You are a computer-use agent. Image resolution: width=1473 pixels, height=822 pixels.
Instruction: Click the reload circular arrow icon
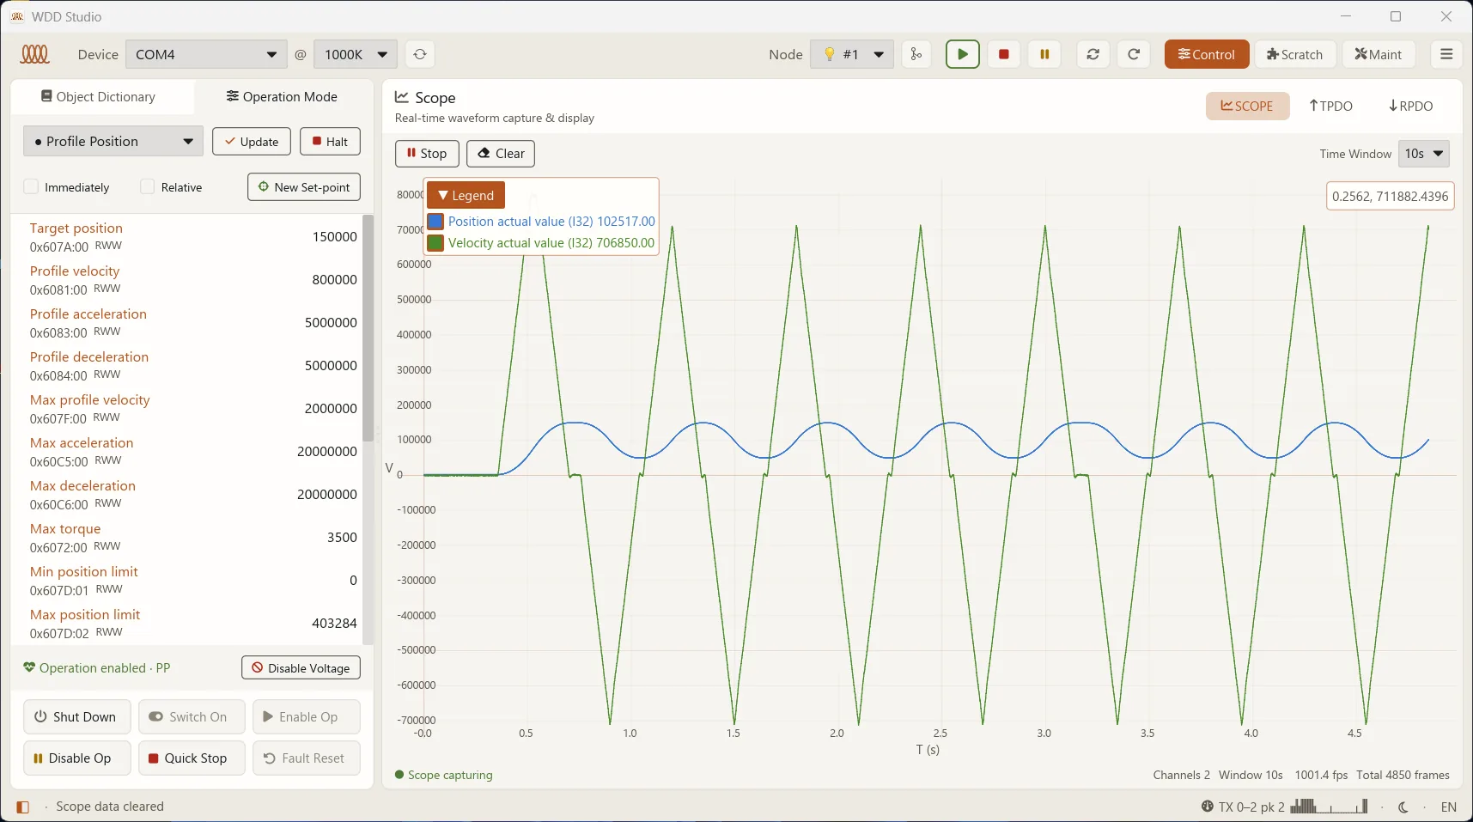tap(1134, 54)
